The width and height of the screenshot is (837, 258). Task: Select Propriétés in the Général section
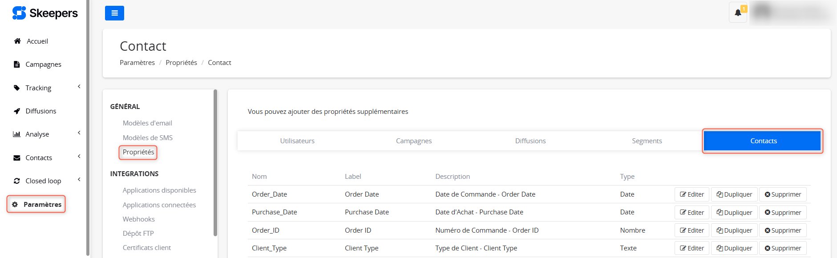click(x=138, y=152)
